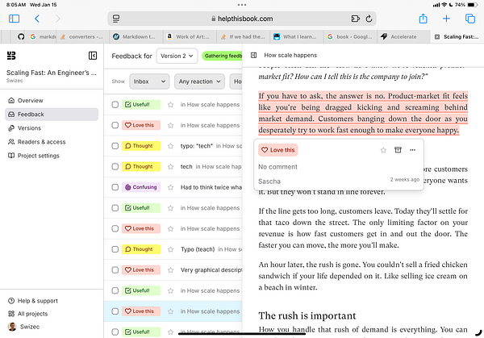The width and height of the screenshot is (484, 338).
Task: Switch to the book - Google tab
Action: 350,37
